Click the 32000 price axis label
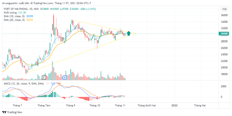 pos(224,28)
